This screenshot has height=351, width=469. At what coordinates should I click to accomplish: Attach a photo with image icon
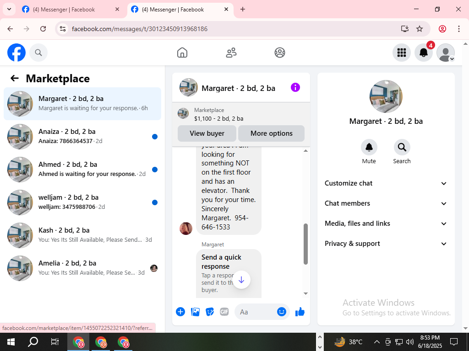[195, 312]
